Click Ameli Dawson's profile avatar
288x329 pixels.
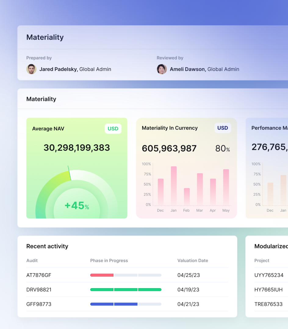(x=162, y=69)
